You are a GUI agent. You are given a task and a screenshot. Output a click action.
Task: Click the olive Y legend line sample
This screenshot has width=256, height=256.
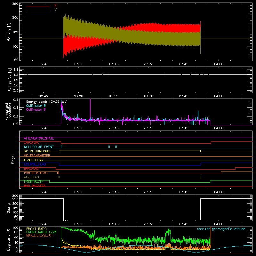pos(38,11)
